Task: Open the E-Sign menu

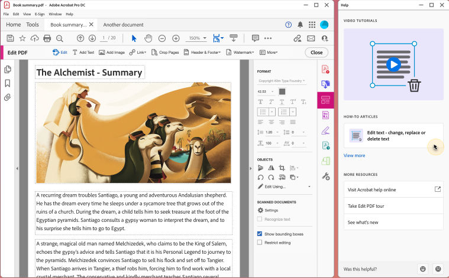Action: [40, 14]
